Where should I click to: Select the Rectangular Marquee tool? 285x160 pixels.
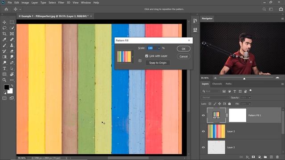pos(12,22)
